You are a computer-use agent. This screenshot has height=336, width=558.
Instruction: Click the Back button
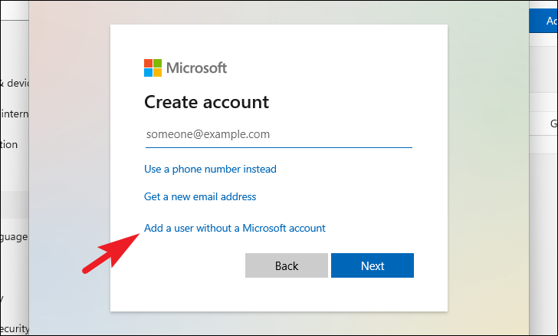pos(287,265)
